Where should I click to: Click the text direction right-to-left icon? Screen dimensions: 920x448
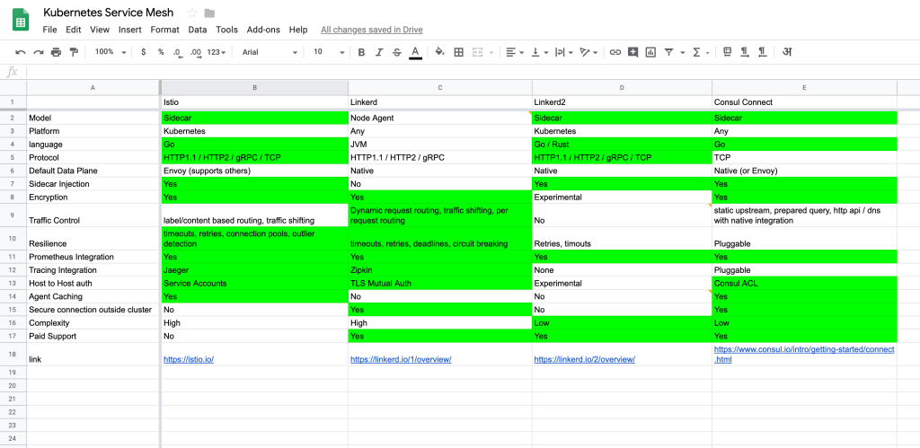pos(762,52)
